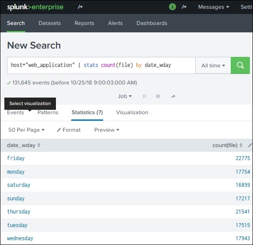Pause the search job
The image size is (253, 245).
point(144,96)
